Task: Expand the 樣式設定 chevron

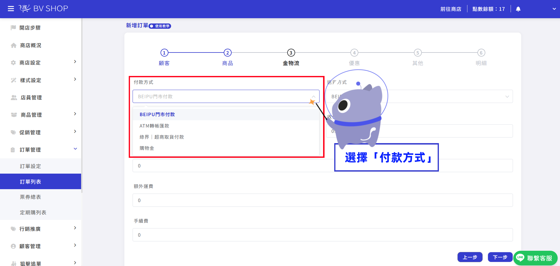Action: (x=75, y=79)
